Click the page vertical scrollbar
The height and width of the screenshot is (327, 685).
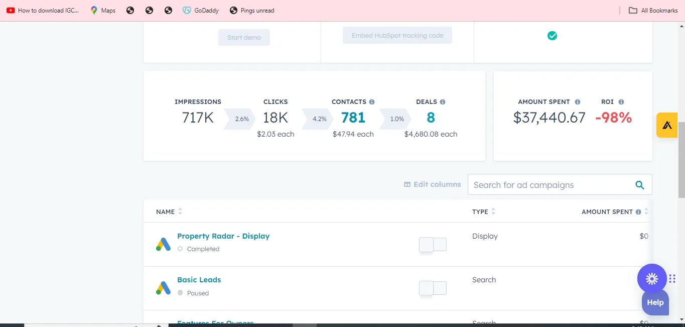[681, 160]
